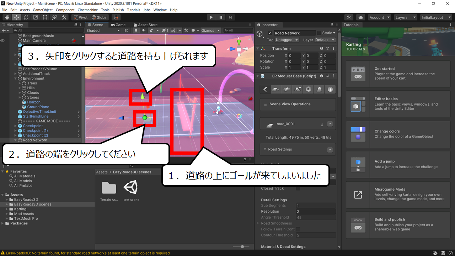The width and height of the screenshot is (455, 256).
Task: Click EasyRoads side objects icon
Action: [319, 89]
